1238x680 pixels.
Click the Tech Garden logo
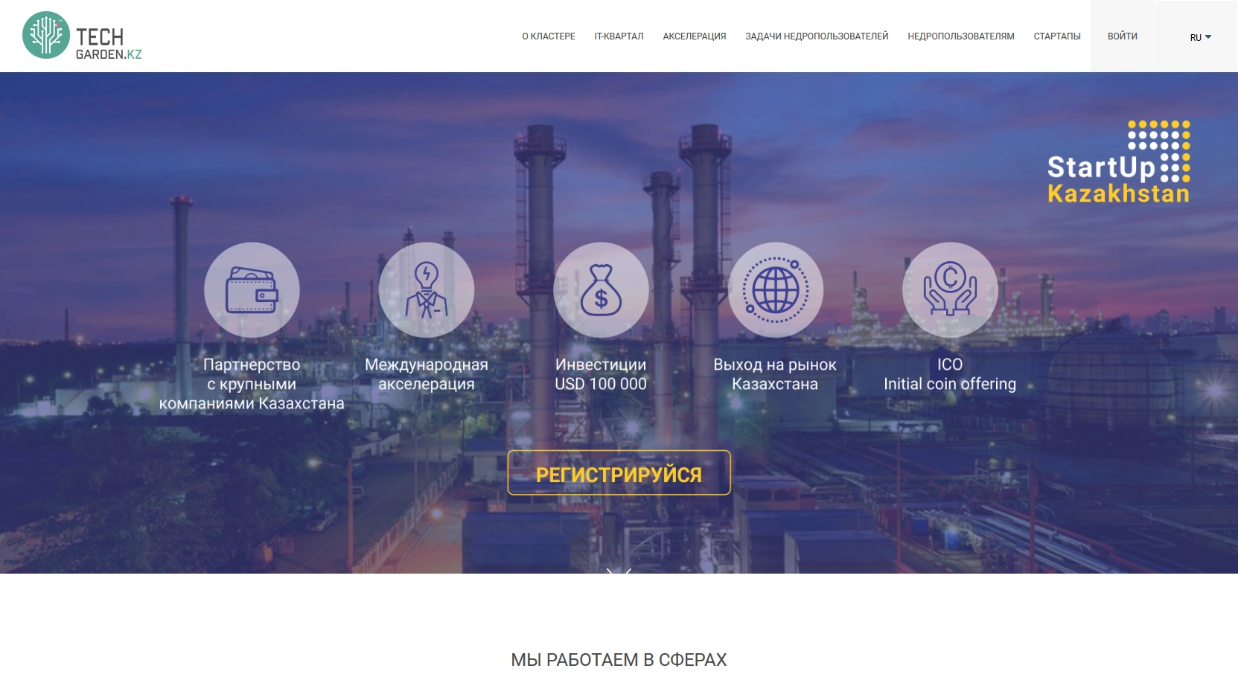[x=82, y=36]
